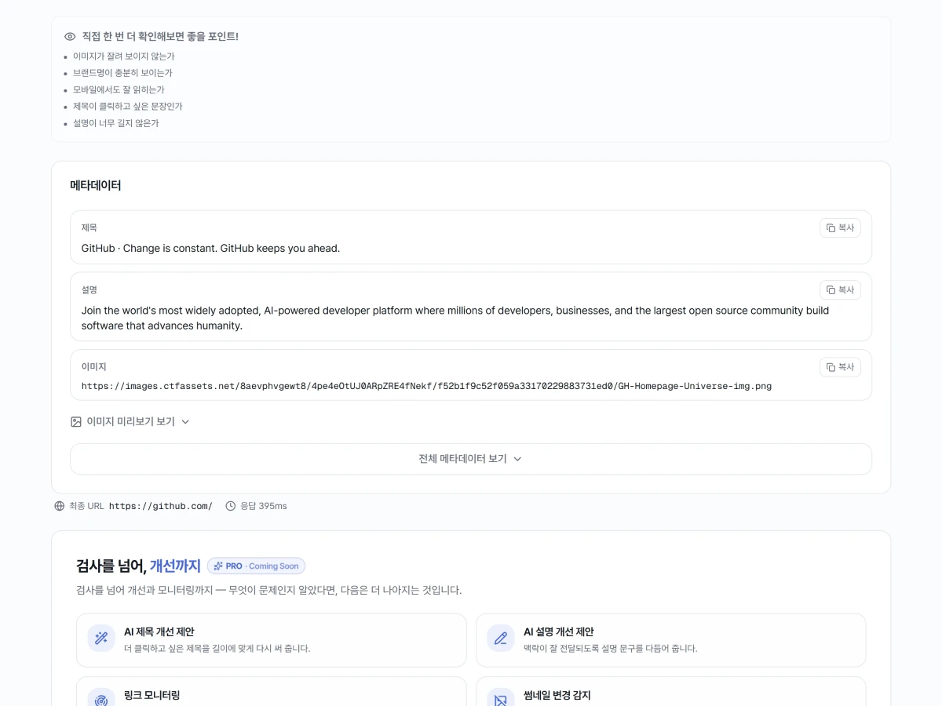This screenshot has width=942, height=706.
Task: Expand 전체 메타데이터 보기
Action: 471,459
